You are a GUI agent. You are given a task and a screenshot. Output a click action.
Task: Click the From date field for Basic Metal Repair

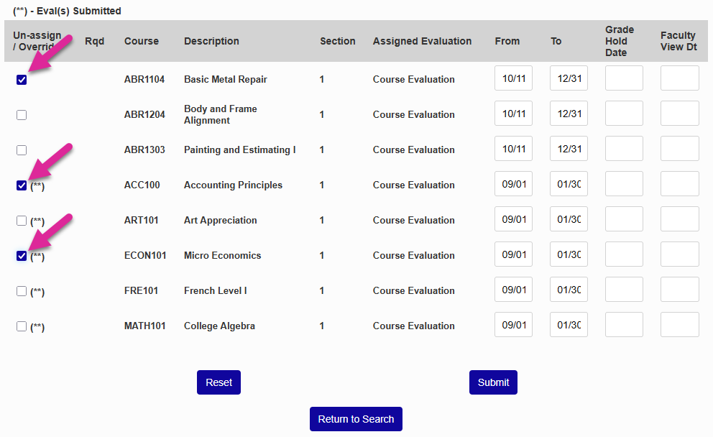coord(513,78)
